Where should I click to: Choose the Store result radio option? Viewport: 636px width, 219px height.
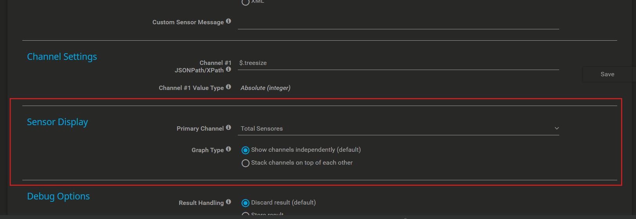(245, 214)
